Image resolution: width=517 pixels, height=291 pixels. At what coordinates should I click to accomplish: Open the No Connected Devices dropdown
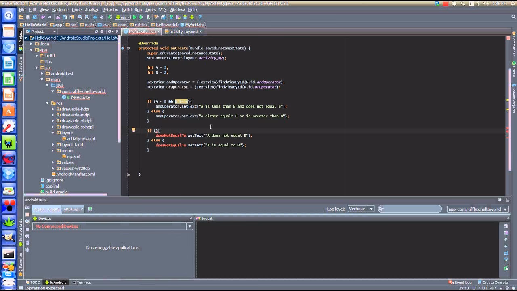coord(189,226)
